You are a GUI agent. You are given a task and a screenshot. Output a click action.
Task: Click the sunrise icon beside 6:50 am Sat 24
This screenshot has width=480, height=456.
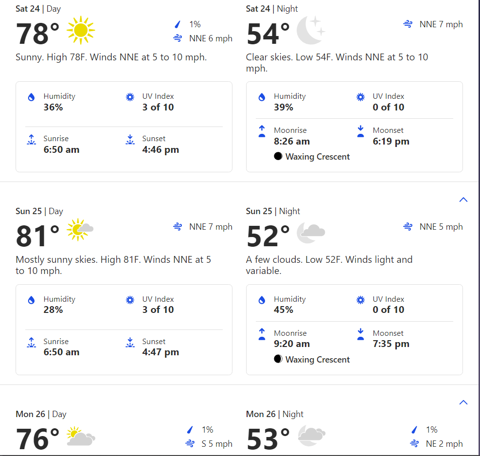click(x=31, y=140)
